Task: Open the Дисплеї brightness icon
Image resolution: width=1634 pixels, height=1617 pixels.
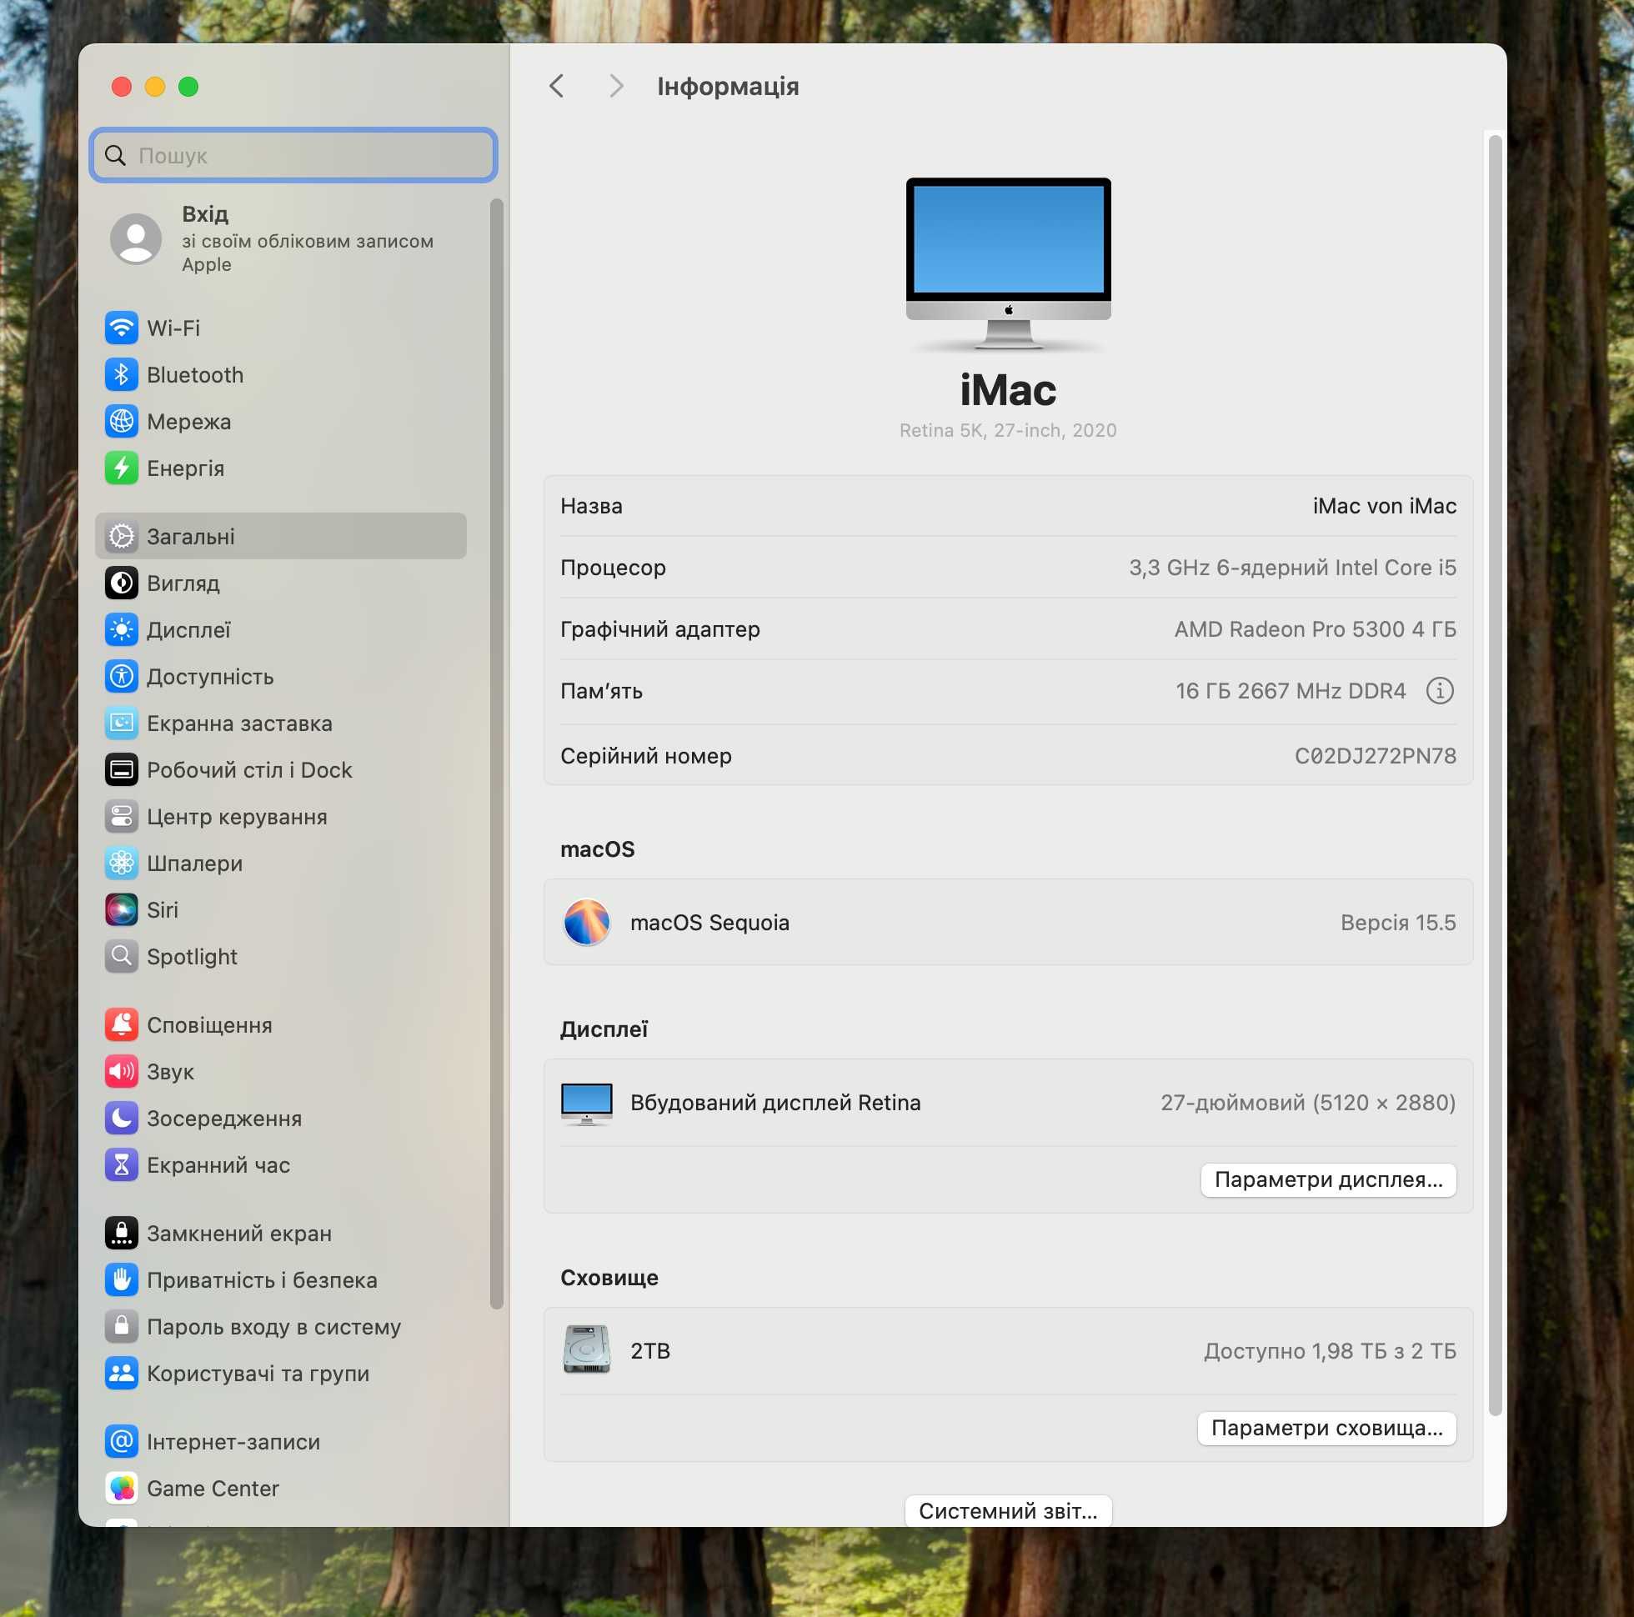Action: click(x=122, y=628)
